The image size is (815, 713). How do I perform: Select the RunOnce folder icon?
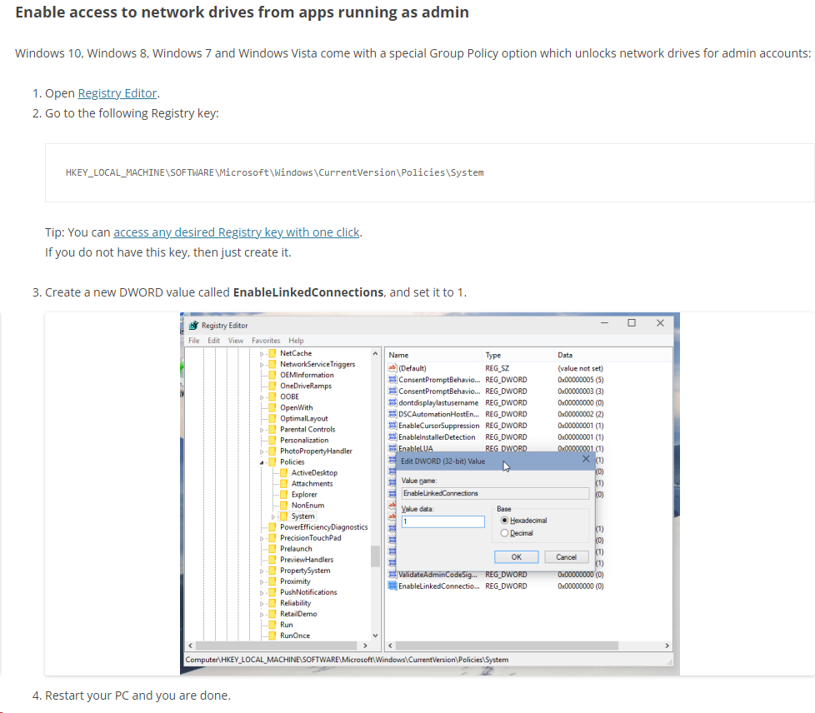[272, 636]
